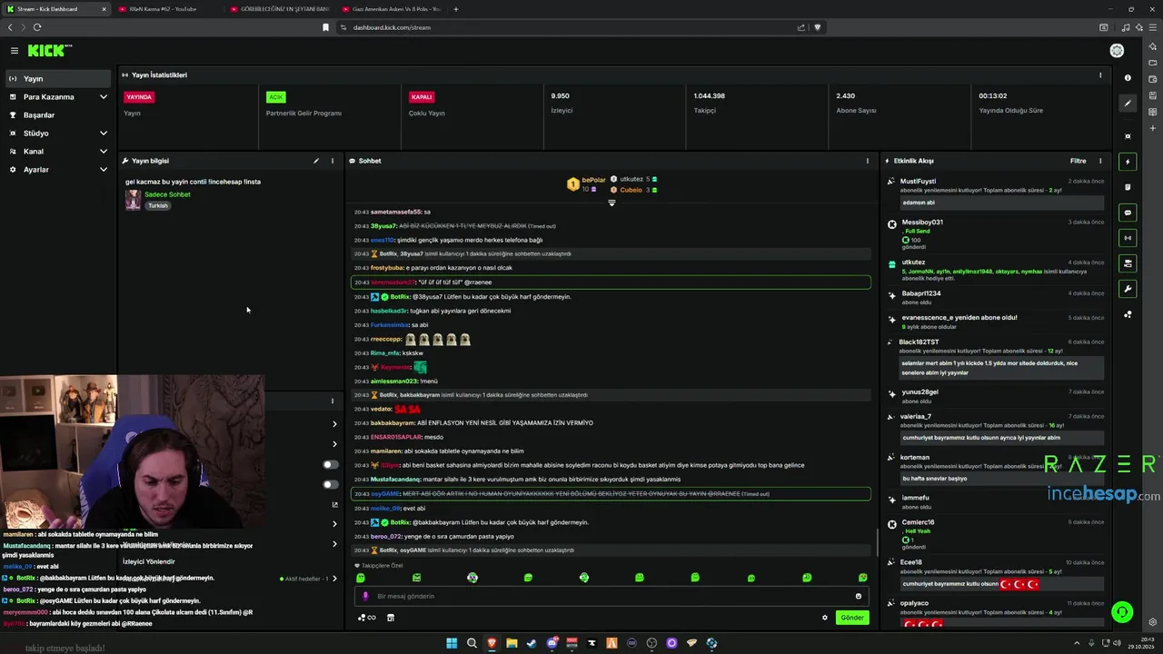Open Başarılar in the sidebar
This screenshot has width=1163, height=654.
pyautogui.click(x=59, y=115)
